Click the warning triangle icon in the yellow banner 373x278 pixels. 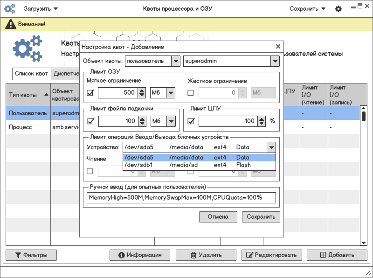click(x=10, y=24)
